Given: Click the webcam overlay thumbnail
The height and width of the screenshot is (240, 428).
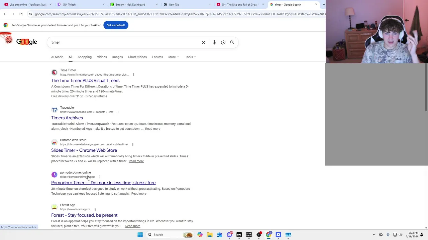Looking at the screenshot, I should tap(377, 32).
